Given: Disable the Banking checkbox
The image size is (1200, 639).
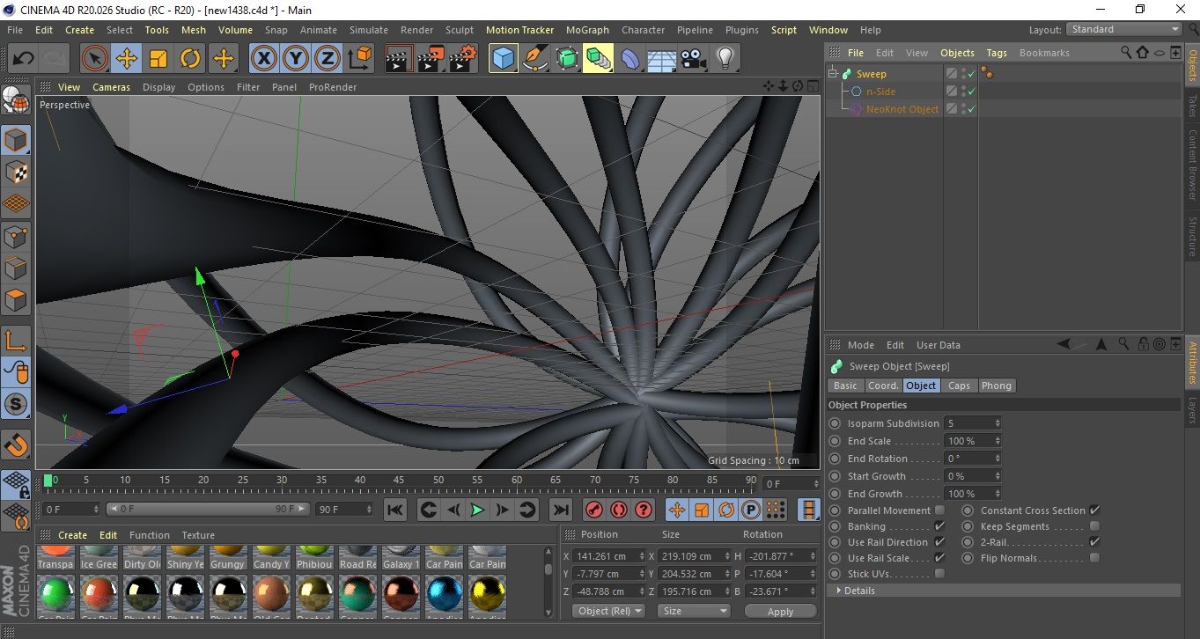Looking at the screenshot, I should [939, 526].
